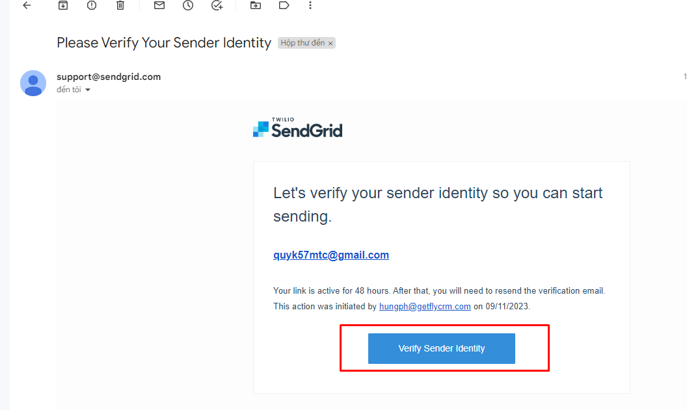Report this email as spam

(91, 5)
